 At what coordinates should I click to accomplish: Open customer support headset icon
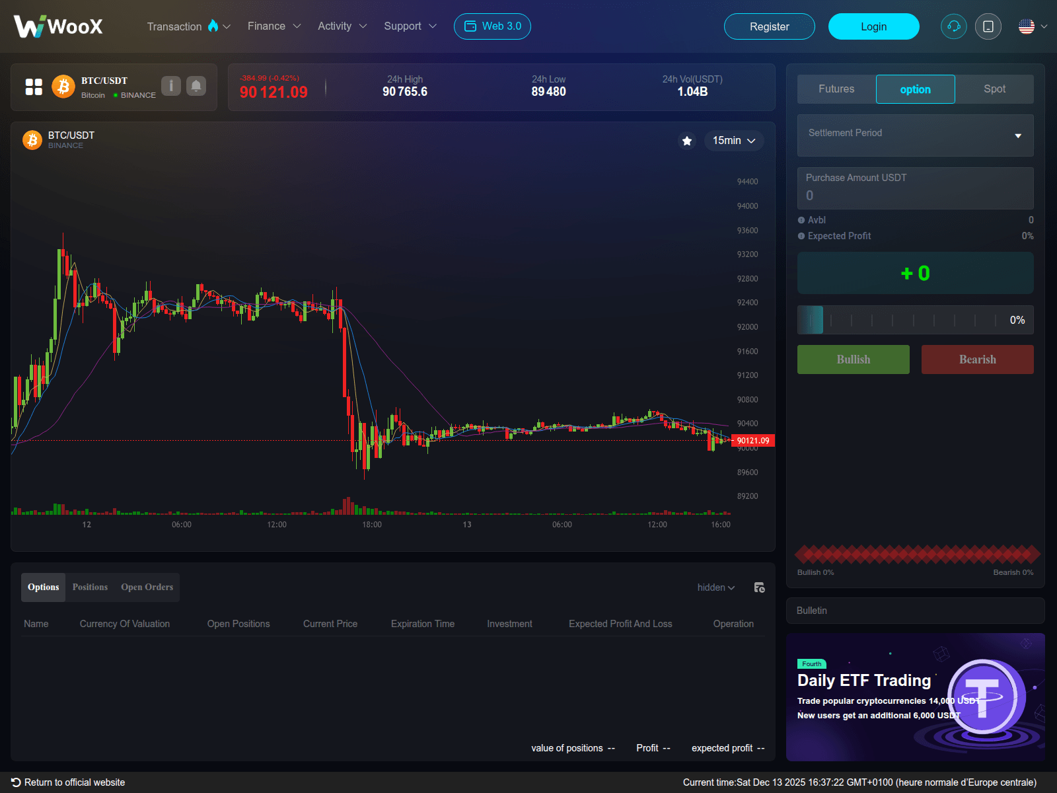(x=954, y=26)
